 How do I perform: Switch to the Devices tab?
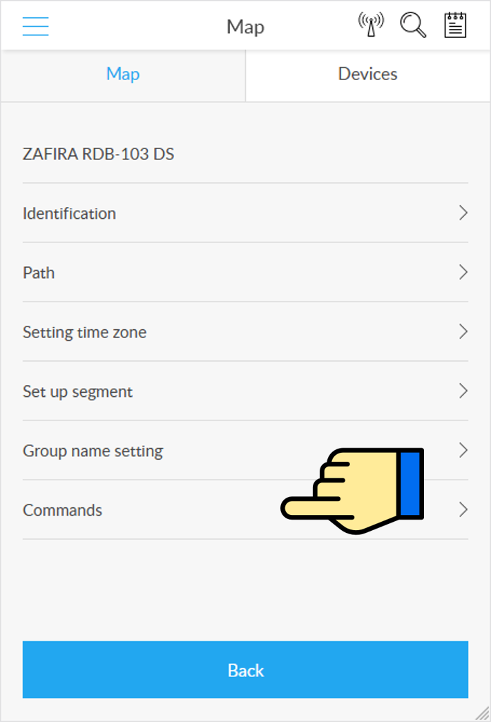[368, 75]
